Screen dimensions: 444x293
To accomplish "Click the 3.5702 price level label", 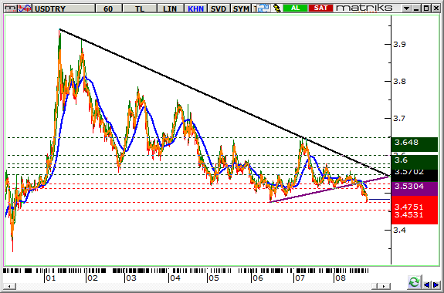I will (414, 175).
